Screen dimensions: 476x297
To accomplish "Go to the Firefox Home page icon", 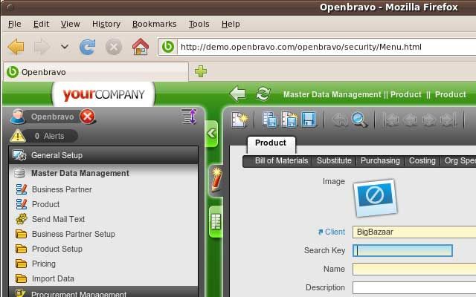I will 141,47.
